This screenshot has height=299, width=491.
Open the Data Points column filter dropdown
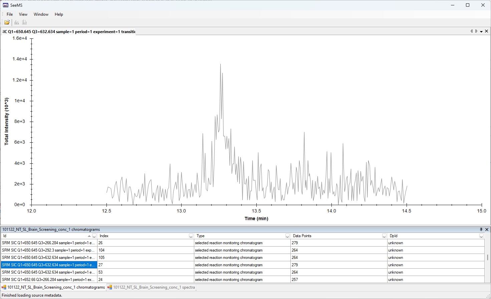click(384, 236)
